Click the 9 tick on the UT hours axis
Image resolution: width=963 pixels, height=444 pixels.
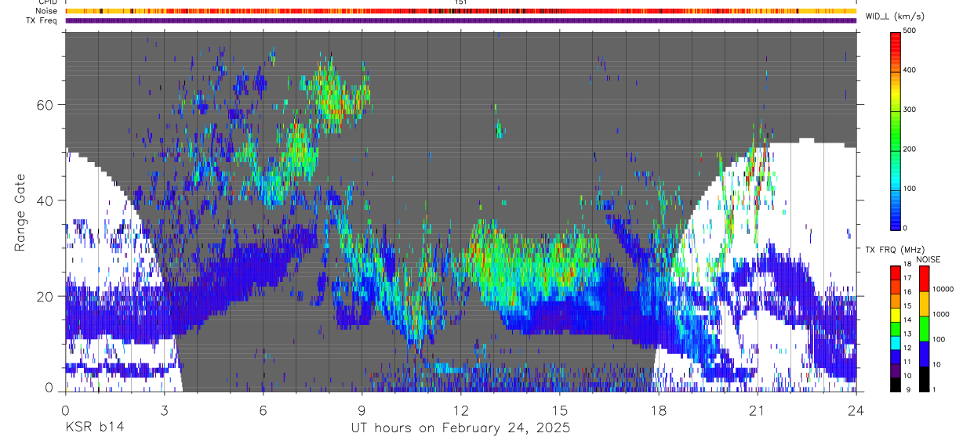tap(362, 410)
